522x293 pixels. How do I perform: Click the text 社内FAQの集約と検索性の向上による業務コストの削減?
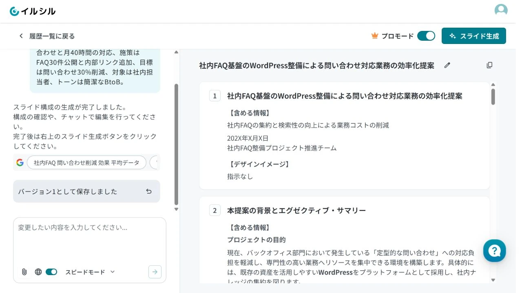(x=308, y=125)
